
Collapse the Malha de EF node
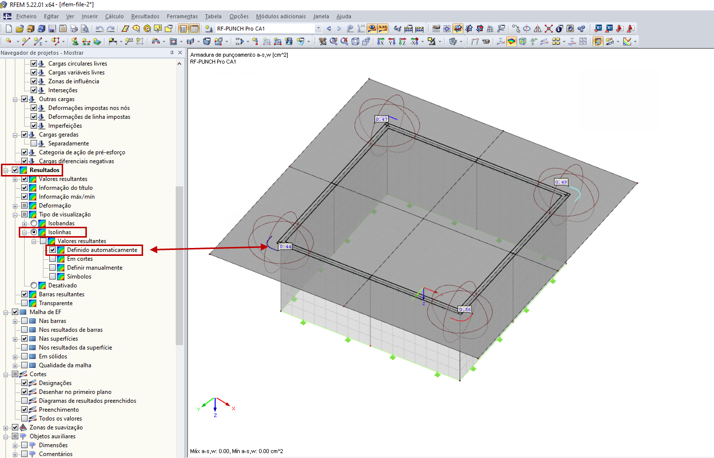6,312
